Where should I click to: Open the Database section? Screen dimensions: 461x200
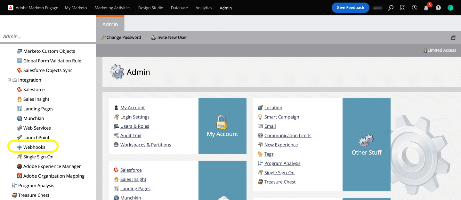tap(179, 8)
